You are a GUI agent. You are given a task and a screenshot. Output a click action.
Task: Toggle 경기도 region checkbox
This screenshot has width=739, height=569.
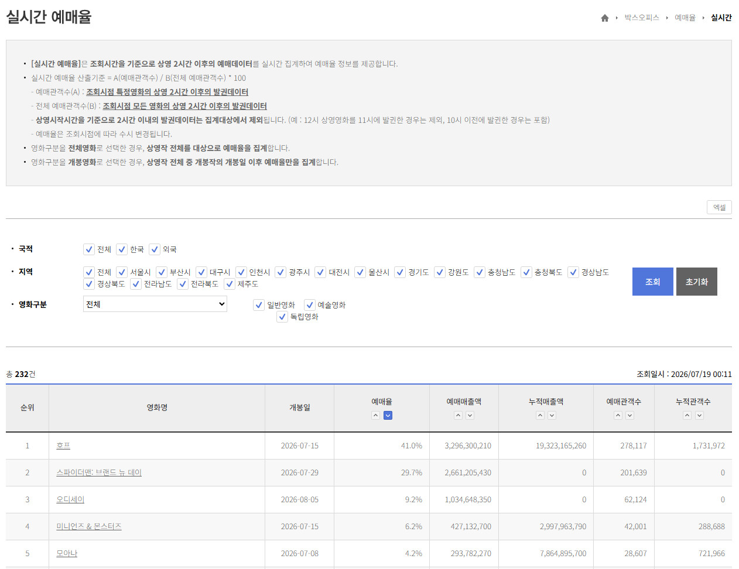400,272
